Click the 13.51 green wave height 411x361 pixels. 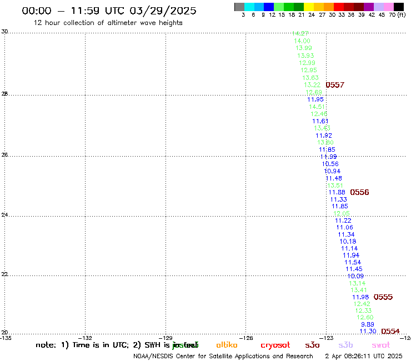click(x=335, y=185)
